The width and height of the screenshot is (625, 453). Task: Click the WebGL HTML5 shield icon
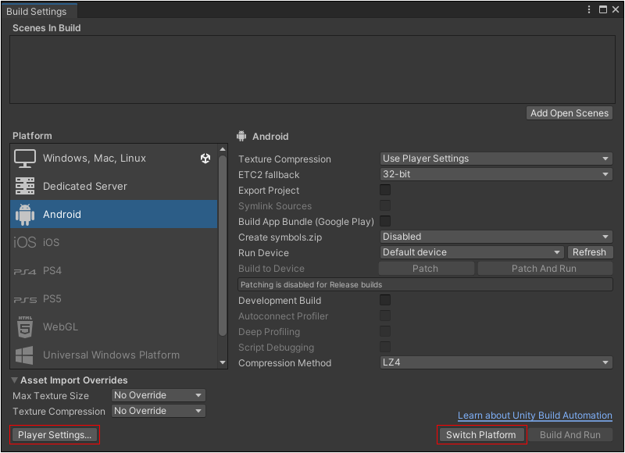[25, 326]
